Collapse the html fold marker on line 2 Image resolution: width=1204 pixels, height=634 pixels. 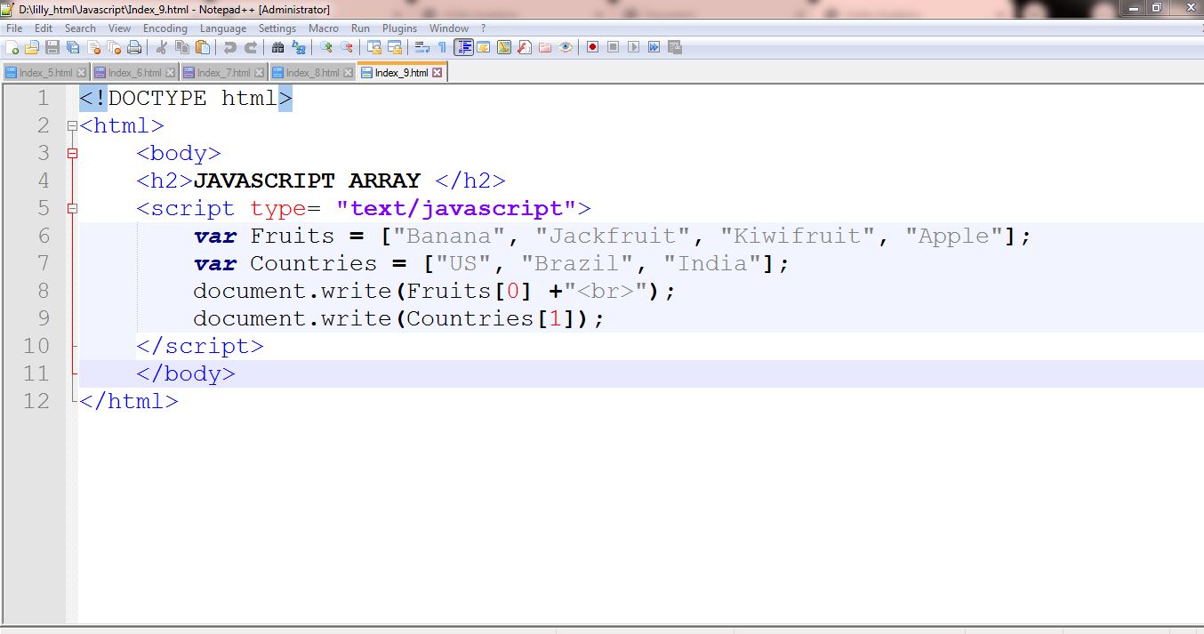coord(72,126)
